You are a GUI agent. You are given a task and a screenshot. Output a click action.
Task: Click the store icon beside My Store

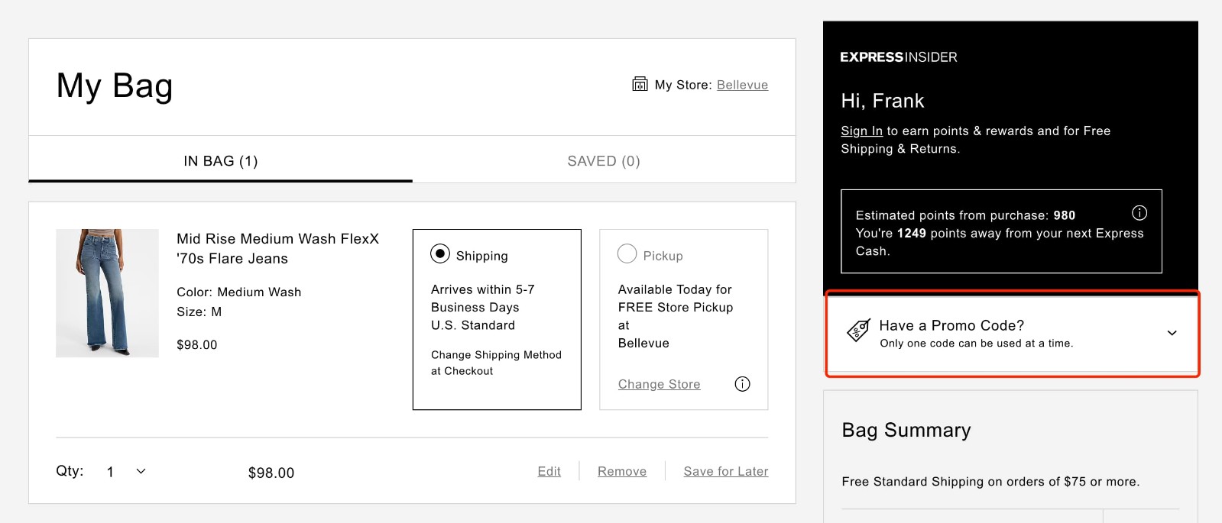pyautogui.click(x=640, y=84)
